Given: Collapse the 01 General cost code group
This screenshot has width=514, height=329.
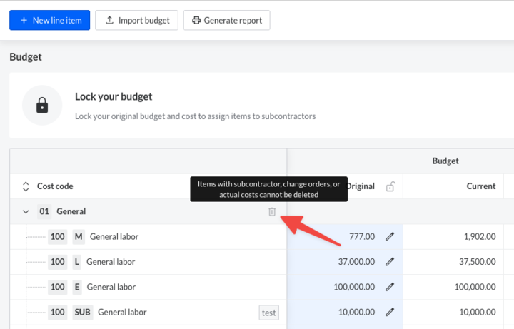Looking at the screenshot, I should pyautogui.click(x=26, y=212).
